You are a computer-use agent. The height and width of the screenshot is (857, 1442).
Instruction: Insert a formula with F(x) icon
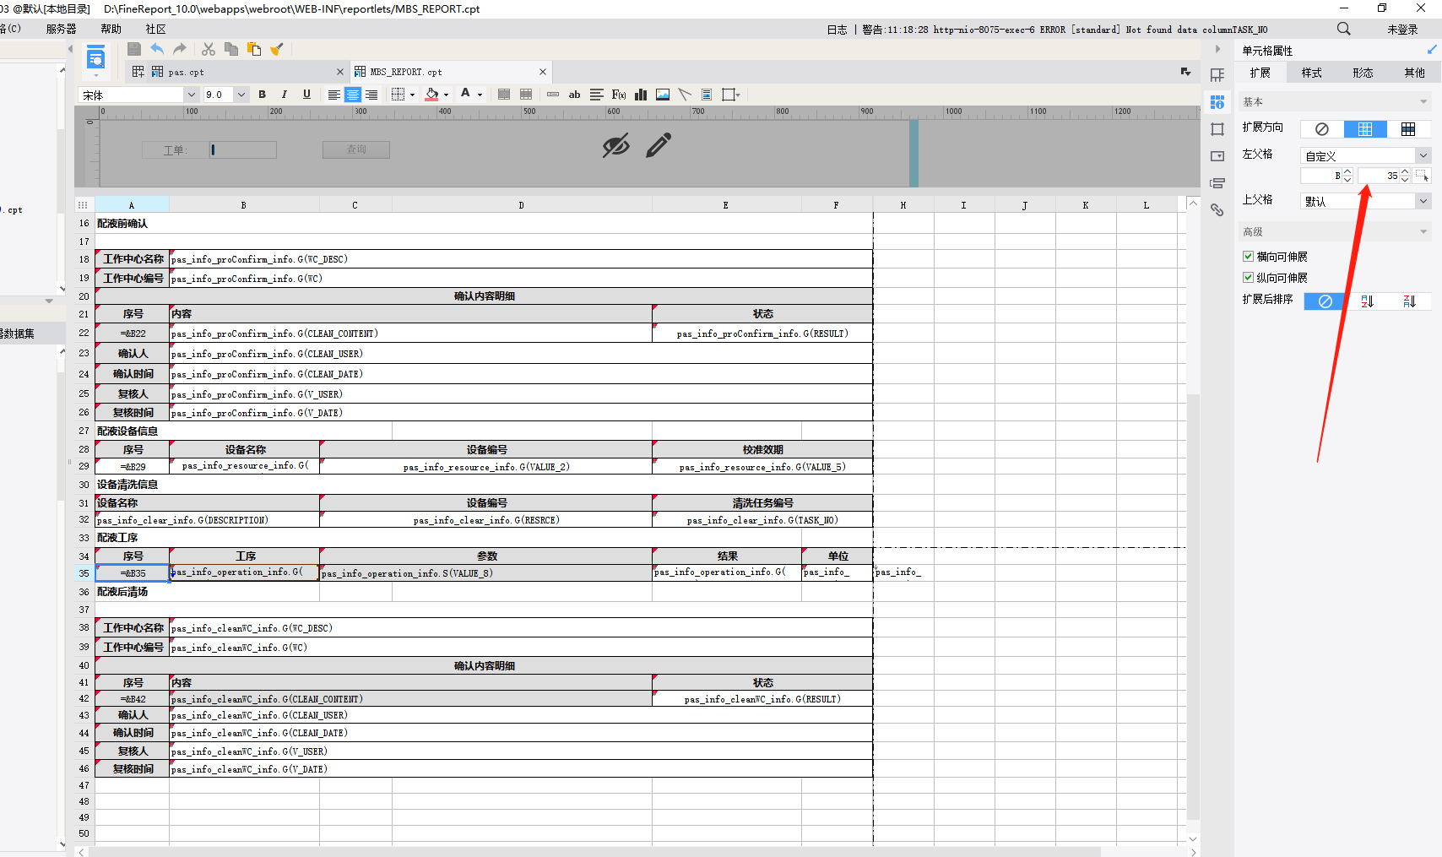tap(619, 95)
